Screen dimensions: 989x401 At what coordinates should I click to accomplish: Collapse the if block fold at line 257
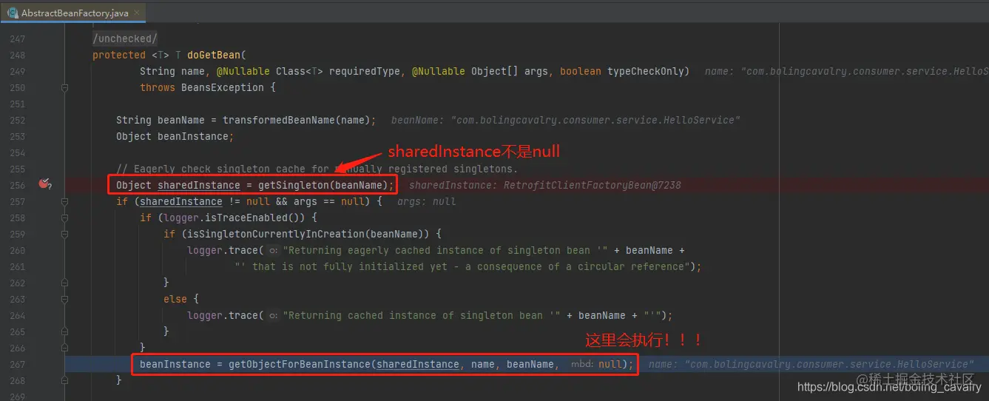click(x=65, y=201)
